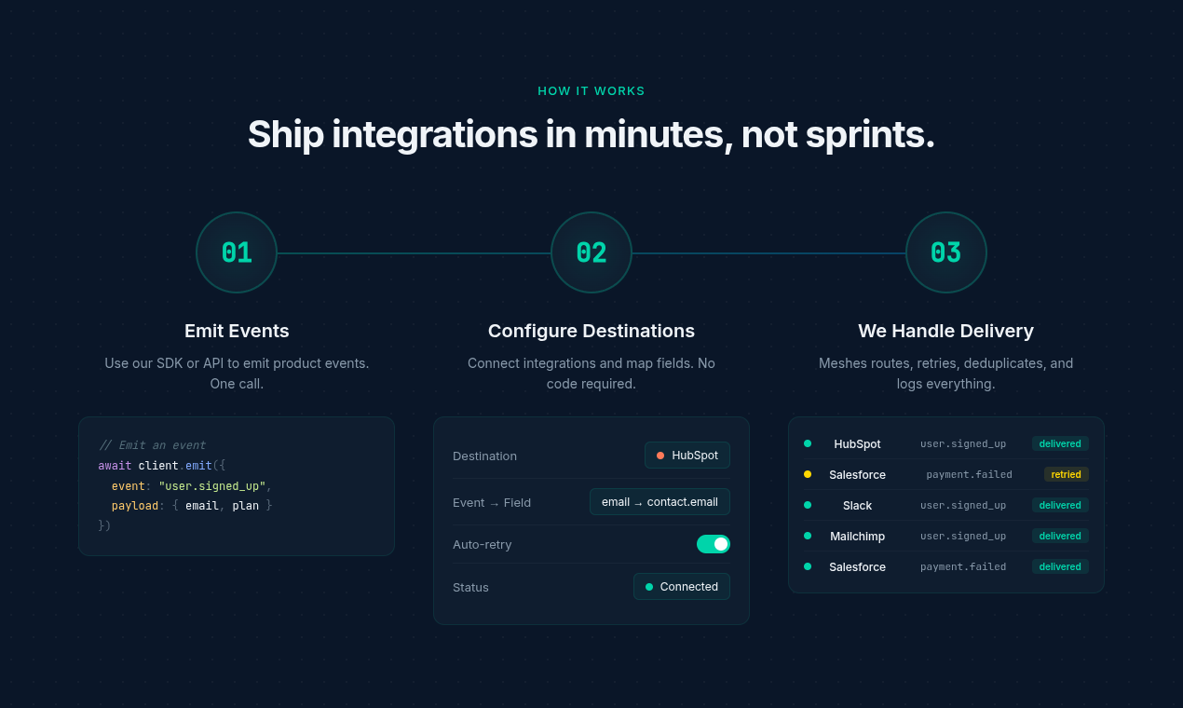
Task: Click user.signed_up event in HubSpot row
Action: (x=963, y=444)
